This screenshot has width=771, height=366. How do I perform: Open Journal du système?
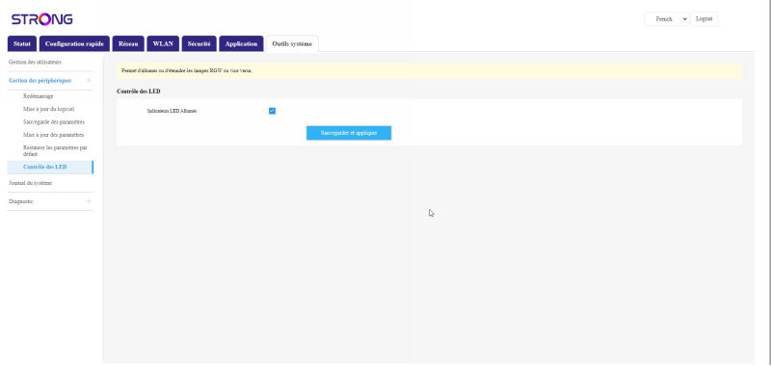pyautogui.click(x=31, y=183)
